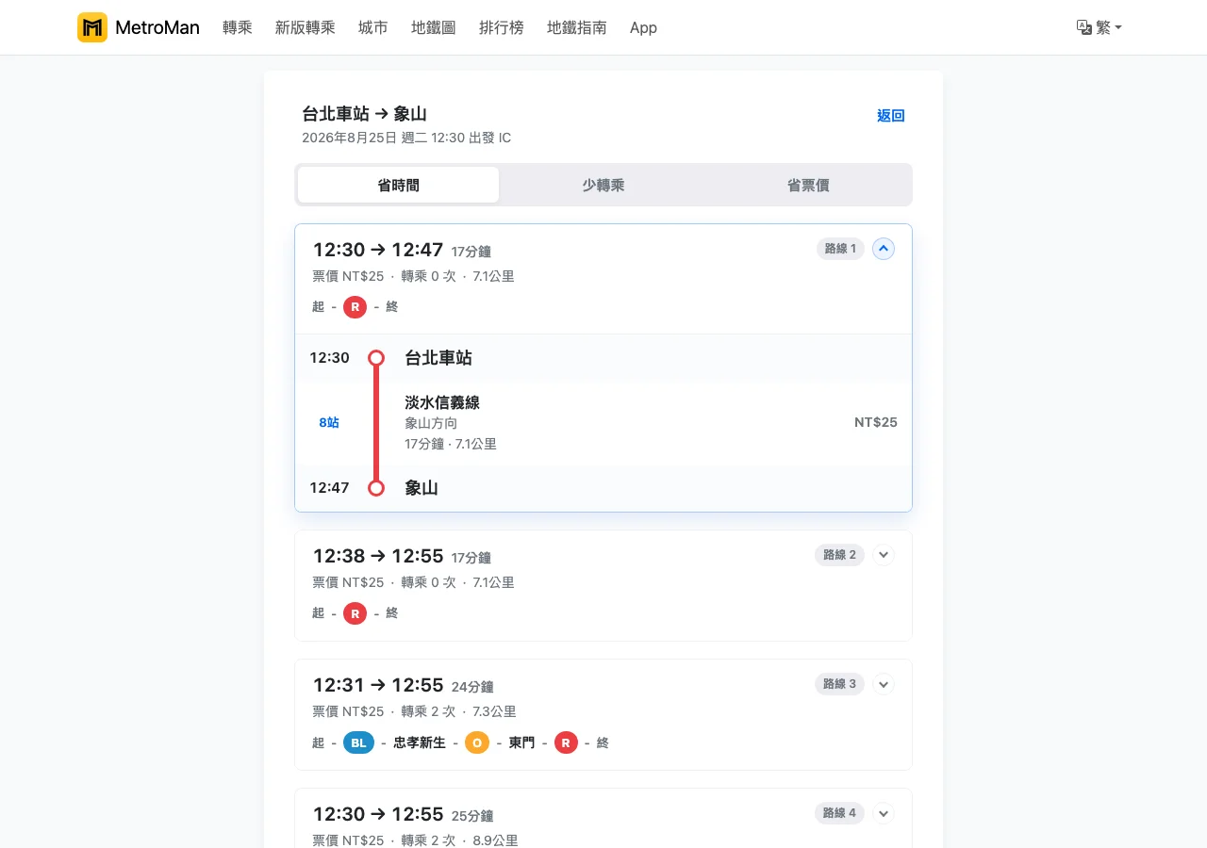
Task: Click the 象山方向 direction text
Action: [x=431, y=423]
